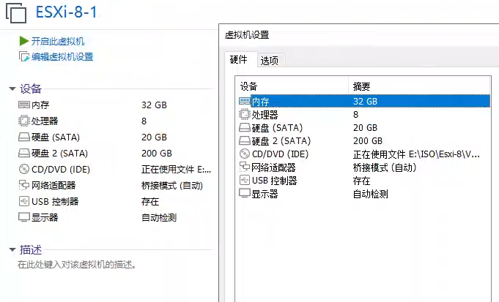Click the ESXi-8-1 title text
Screen dimensions: 499x302
[67, 12]
